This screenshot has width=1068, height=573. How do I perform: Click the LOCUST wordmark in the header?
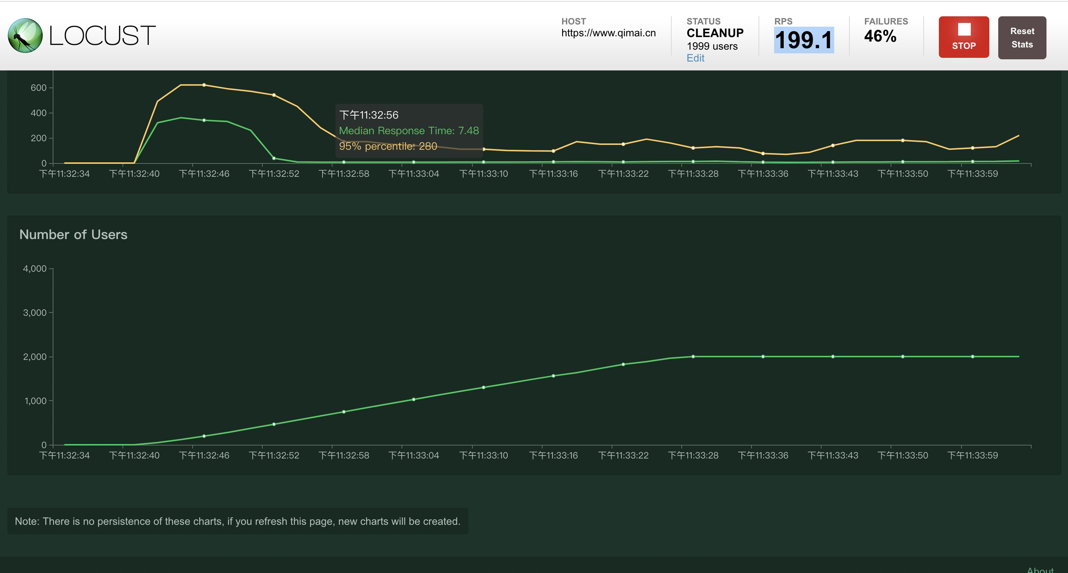[102, 36]
